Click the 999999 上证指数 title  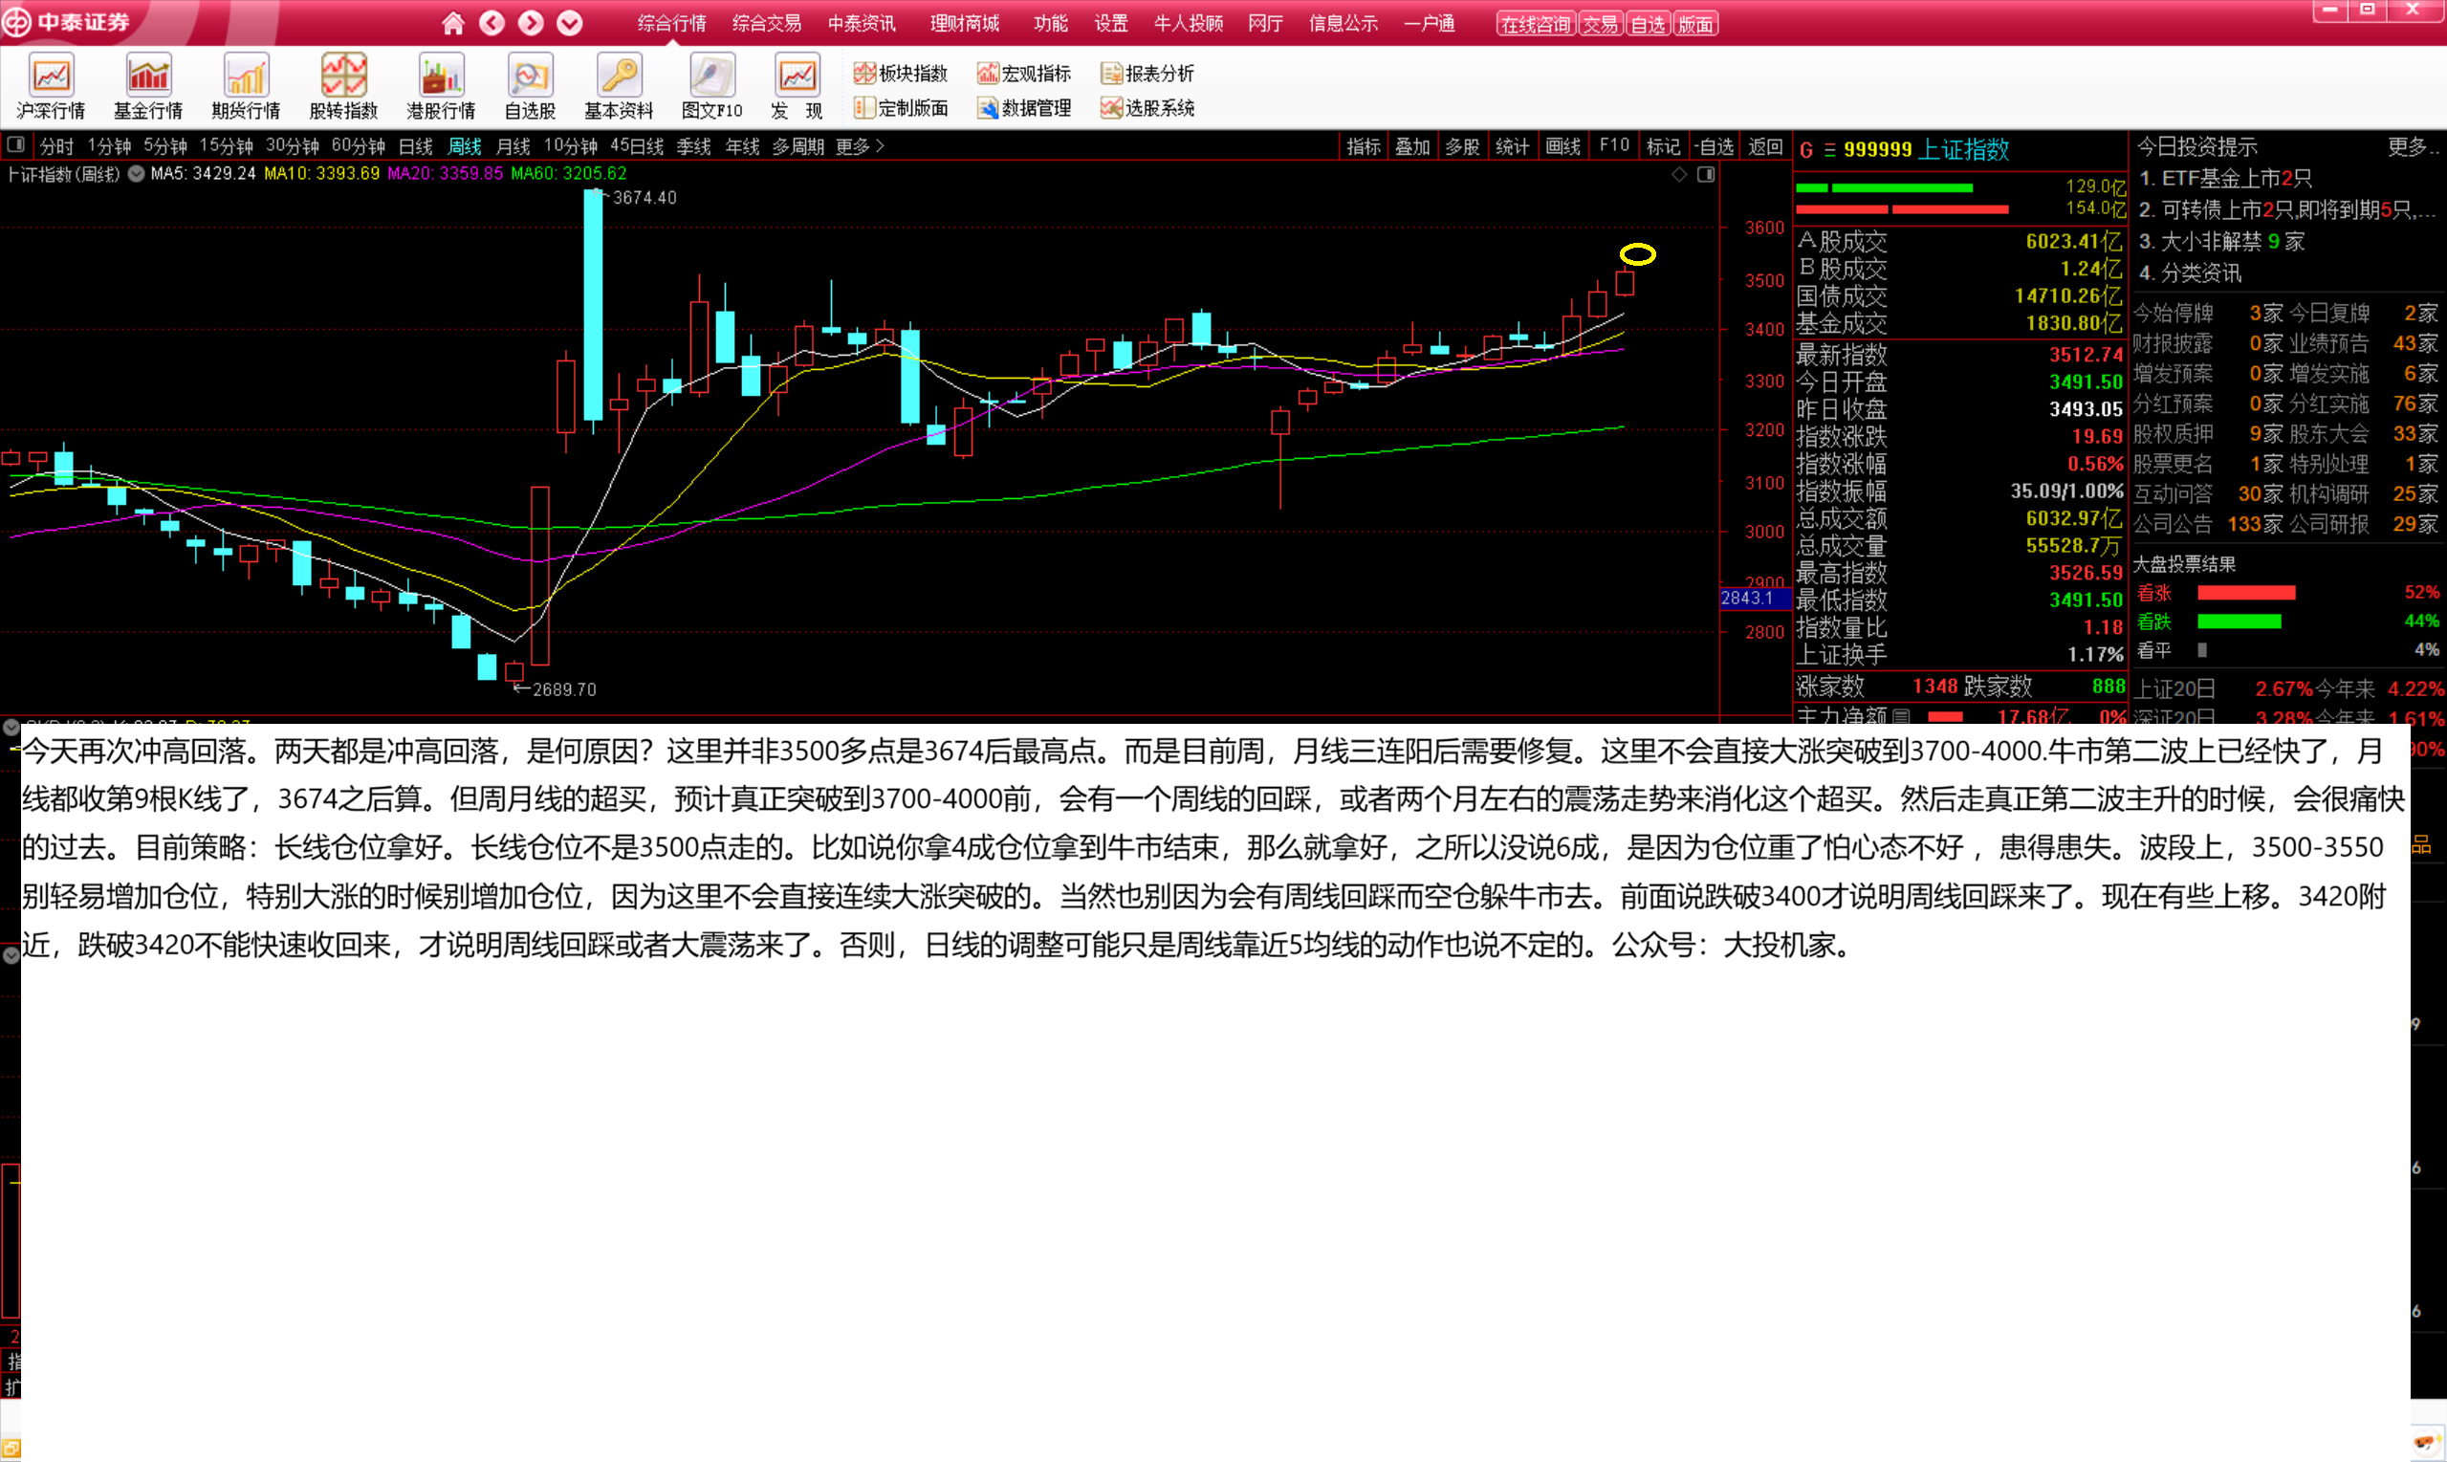click(1926, 149)
